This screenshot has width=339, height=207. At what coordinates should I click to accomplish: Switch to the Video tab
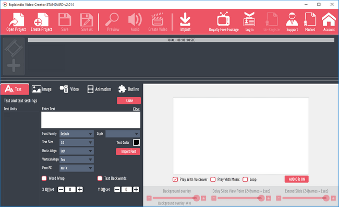(x=69, y=89)
